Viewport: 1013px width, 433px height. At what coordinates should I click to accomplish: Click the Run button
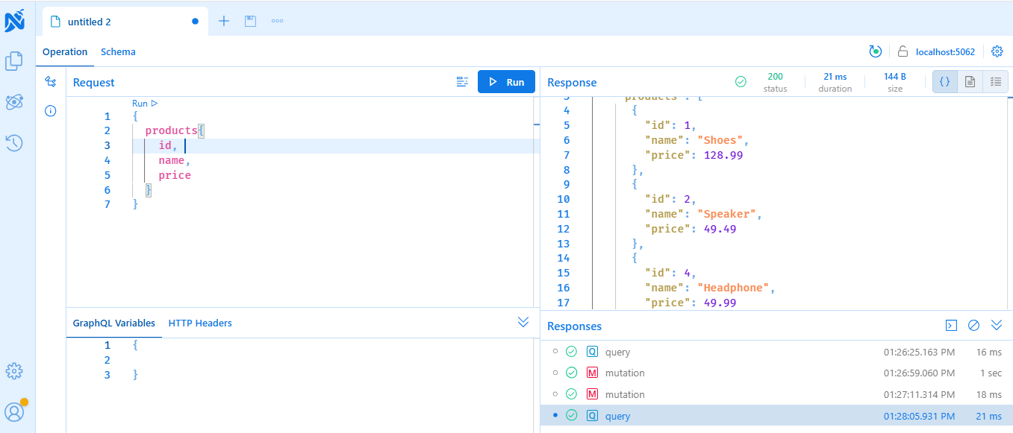[x=506, y=82]
